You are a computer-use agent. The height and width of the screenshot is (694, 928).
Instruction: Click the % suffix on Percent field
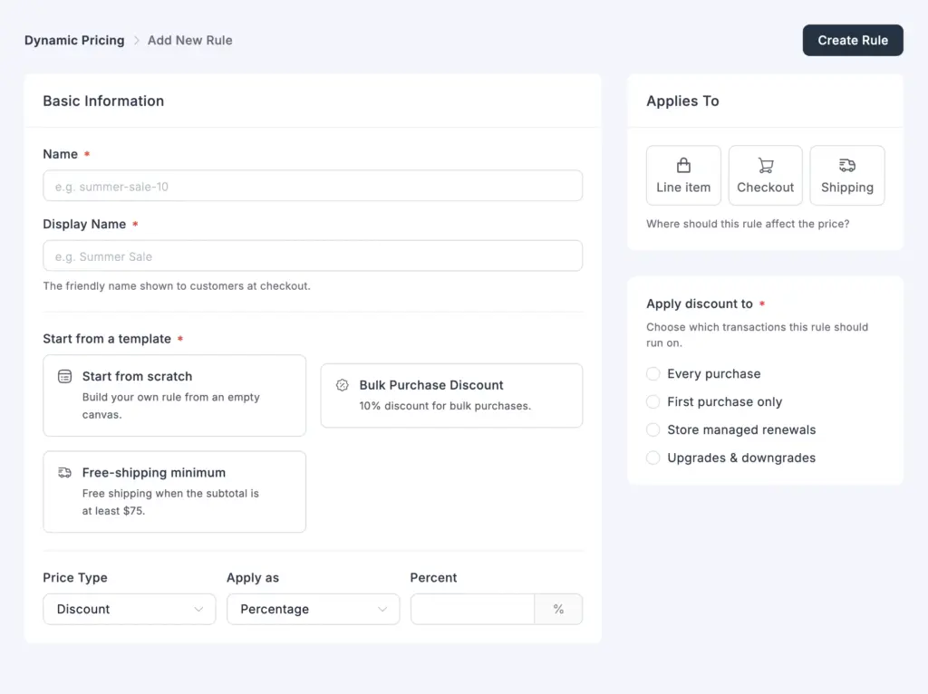pyautogui.click(x=558, y=609)
